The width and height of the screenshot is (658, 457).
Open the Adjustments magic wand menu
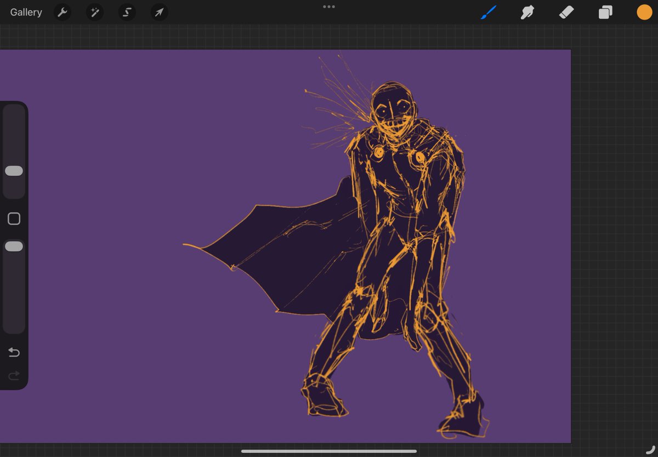(95, 12)
